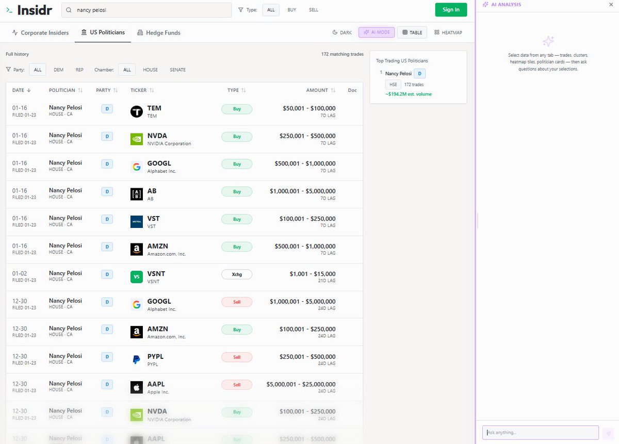The height and width of the screenshot is (444, 619).
Task: Toggle DARK theme mode
Action: pos(342,32)
